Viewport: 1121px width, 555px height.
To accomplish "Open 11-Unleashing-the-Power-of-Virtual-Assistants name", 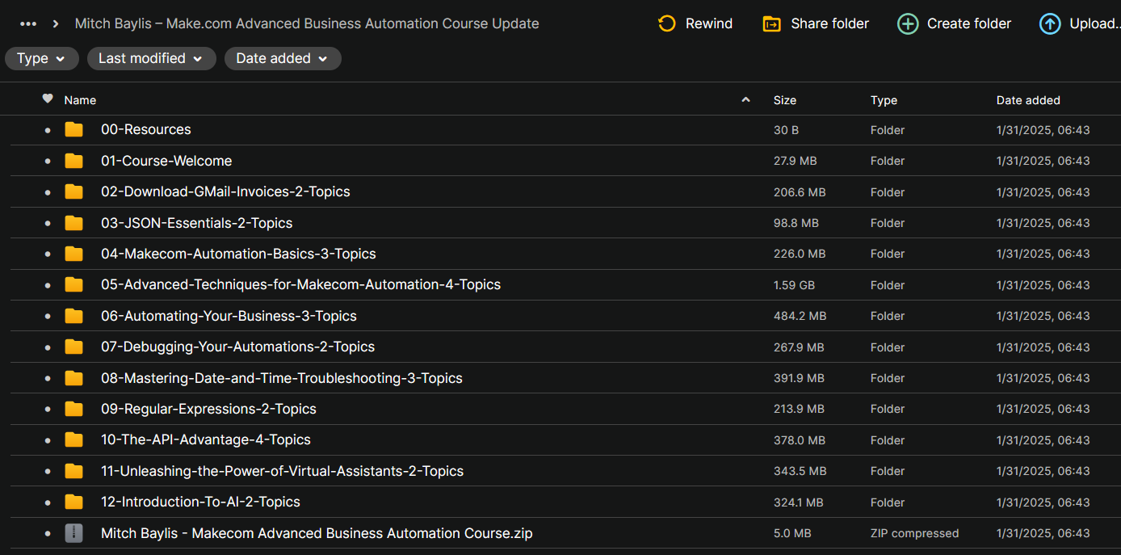I will click(x=283, y=471).
